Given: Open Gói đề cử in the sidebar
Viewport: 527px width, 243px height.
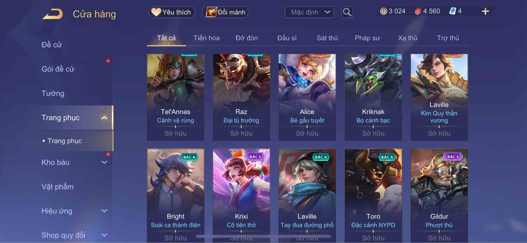Looking at the screenshot, I should pos(58,69).
